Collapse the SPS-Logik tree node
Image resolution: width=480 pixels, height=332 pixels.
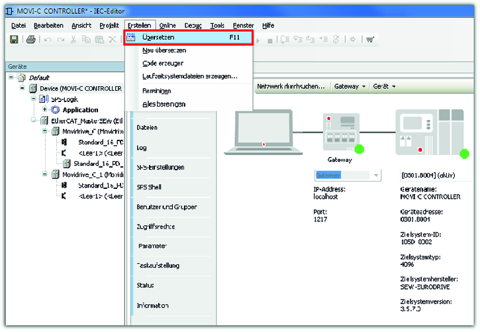[34, 99]
